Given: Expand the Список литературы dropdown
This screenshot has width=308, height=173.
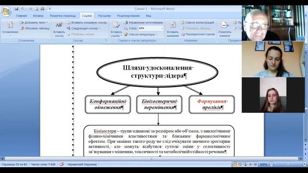Looking at the screenshot, I should (x=157, y=34).
